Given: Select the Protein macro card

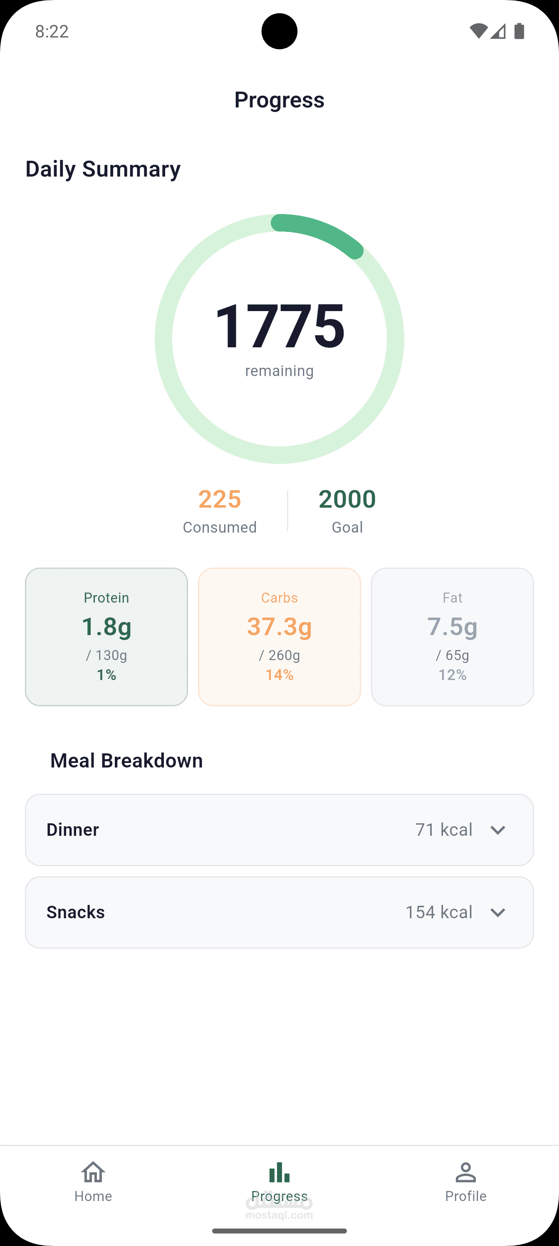Looking at the screenshot, I should (106, 637).
